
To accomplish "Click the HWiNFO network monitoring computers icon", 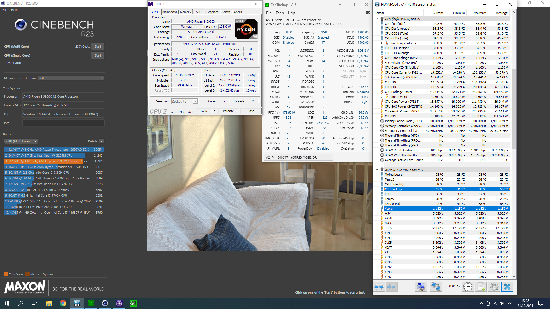I will coord(436,287).
